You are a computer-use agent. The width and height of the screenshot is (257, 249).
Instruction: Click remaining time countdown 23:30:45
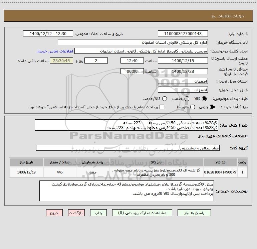click(61, 60)
